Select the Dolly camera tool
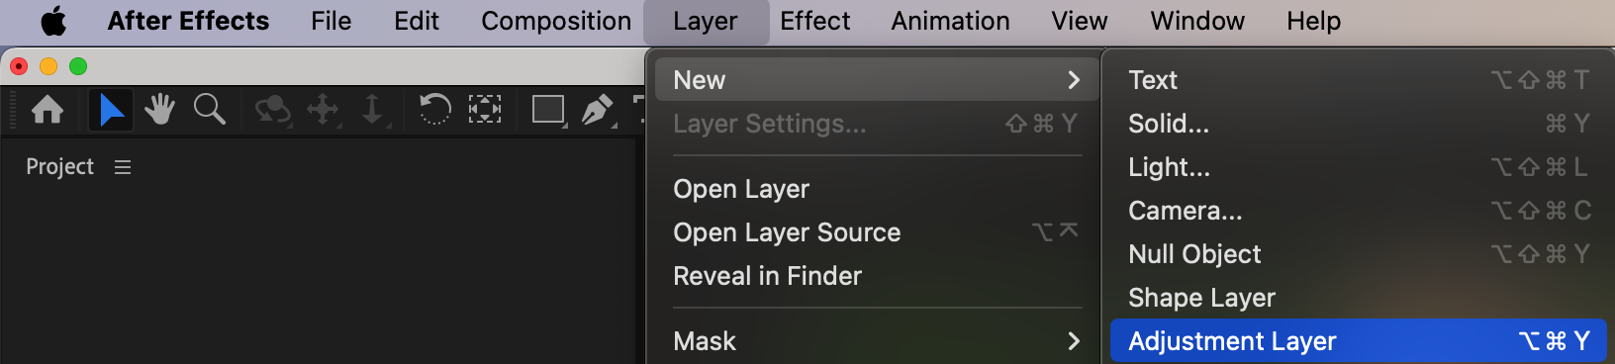1615x364 pixels. click(373, 110)
